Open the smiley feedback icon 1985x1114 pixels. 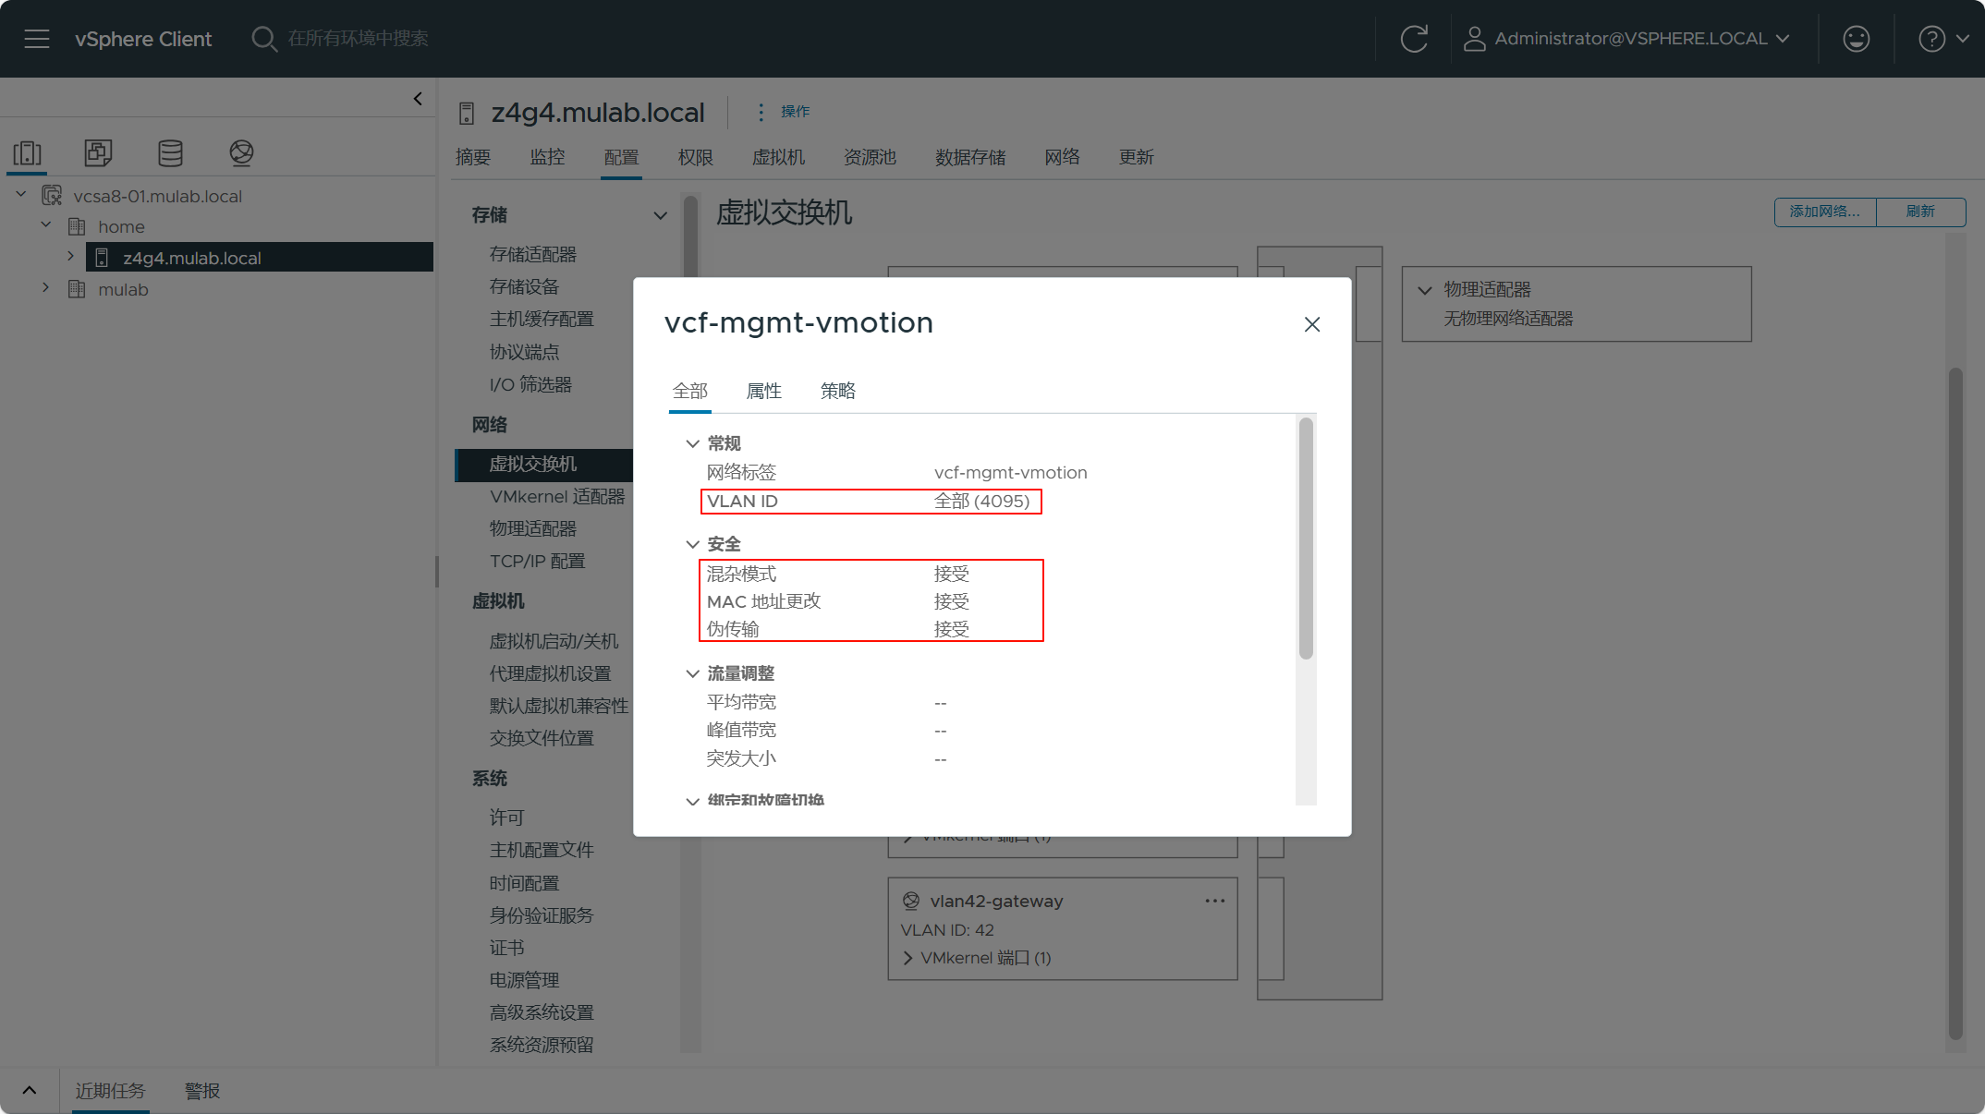click(1856, 39)
